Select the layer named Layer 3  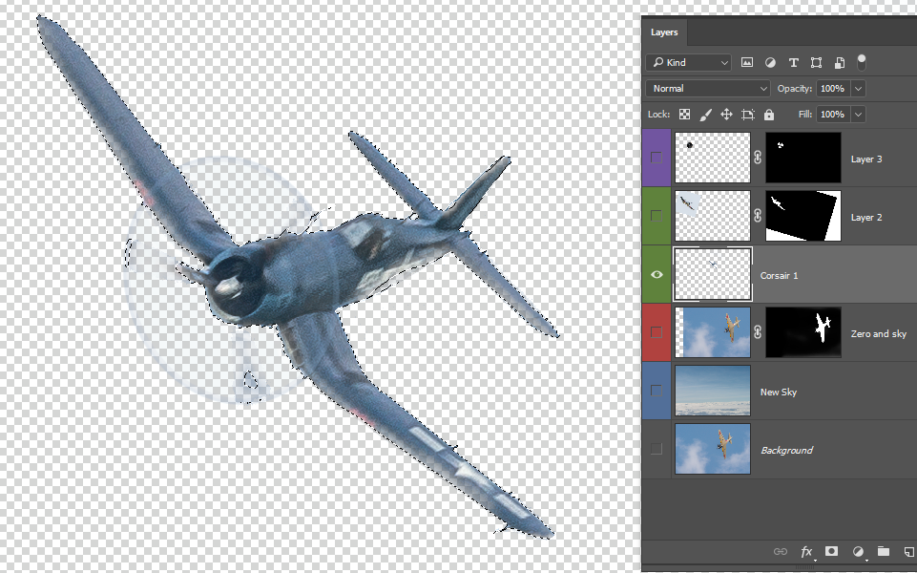pos(866,159)
